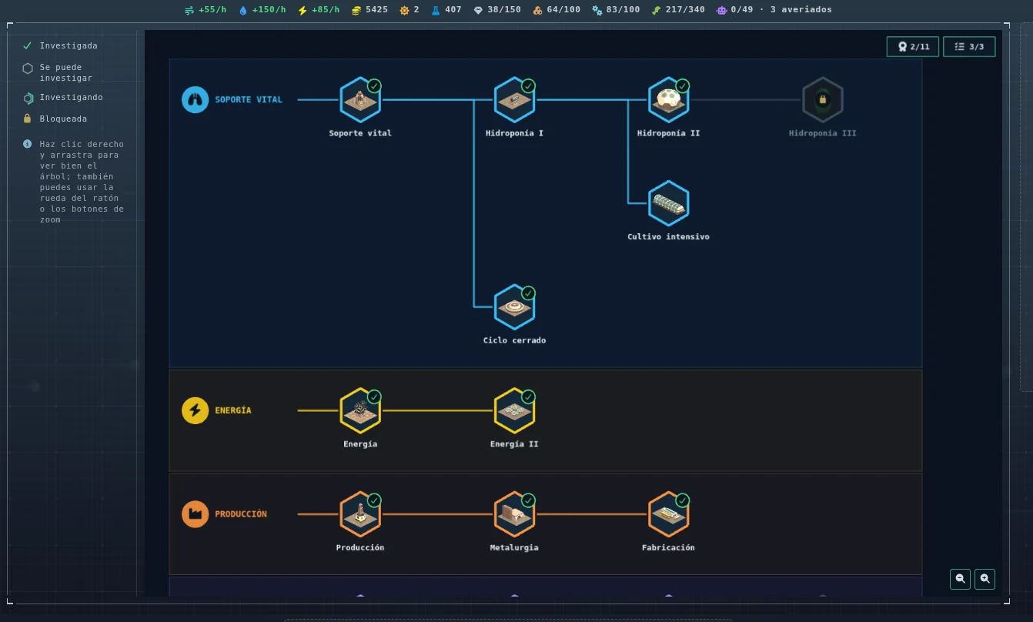
Task: Click the Producción factory category icon
Action: point(195,514)
